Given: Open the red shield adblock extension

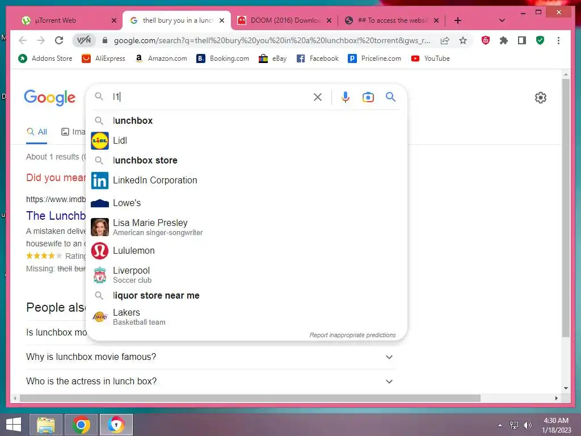Looking at the screenshot, I should click(x=486, y=40).
